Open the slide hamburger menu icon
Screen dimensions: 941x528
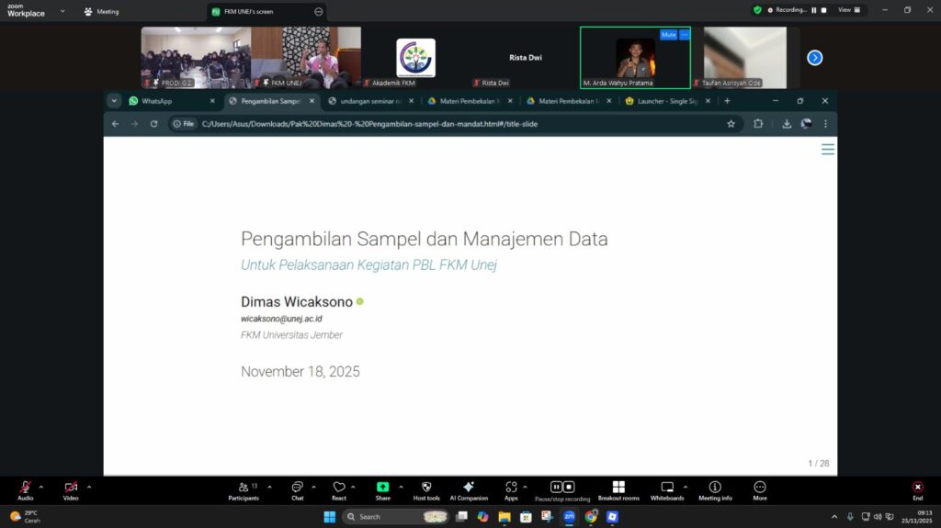pyautogui.click(x=828, y=149)
